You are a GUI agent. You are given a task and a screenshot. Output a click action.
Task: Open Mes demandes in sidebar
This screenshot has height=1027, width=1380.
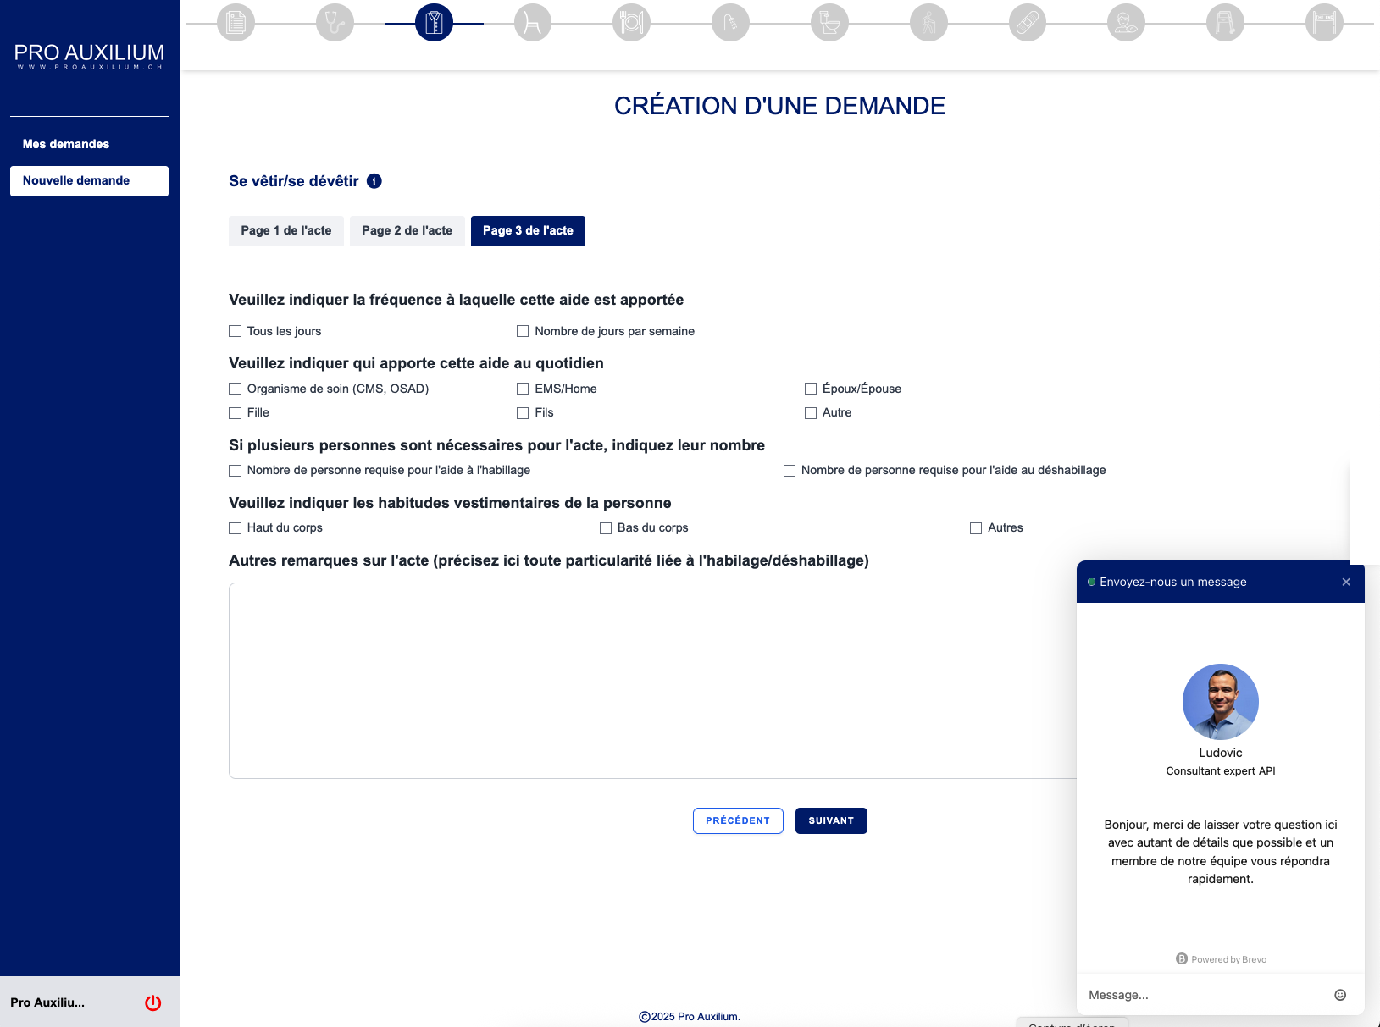point(66,144)
